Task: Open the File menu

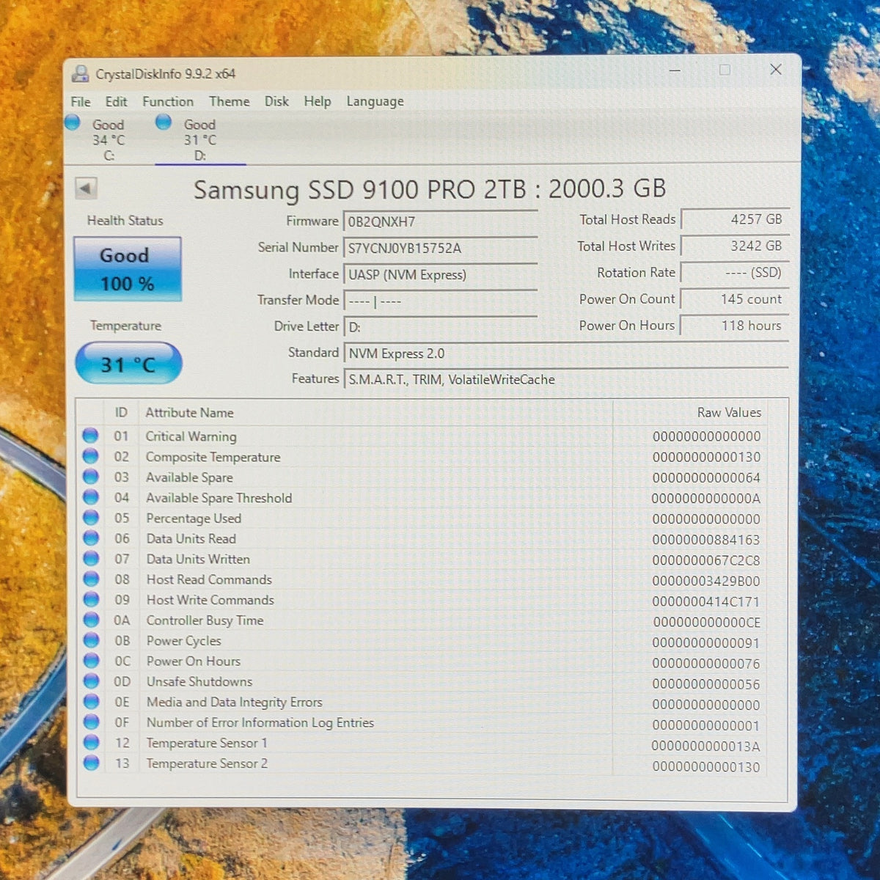Action: 81,102
